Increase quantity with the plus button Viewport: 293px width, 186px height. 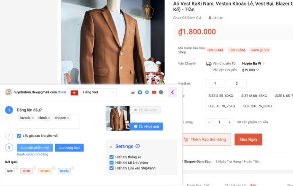pos(229,122)
